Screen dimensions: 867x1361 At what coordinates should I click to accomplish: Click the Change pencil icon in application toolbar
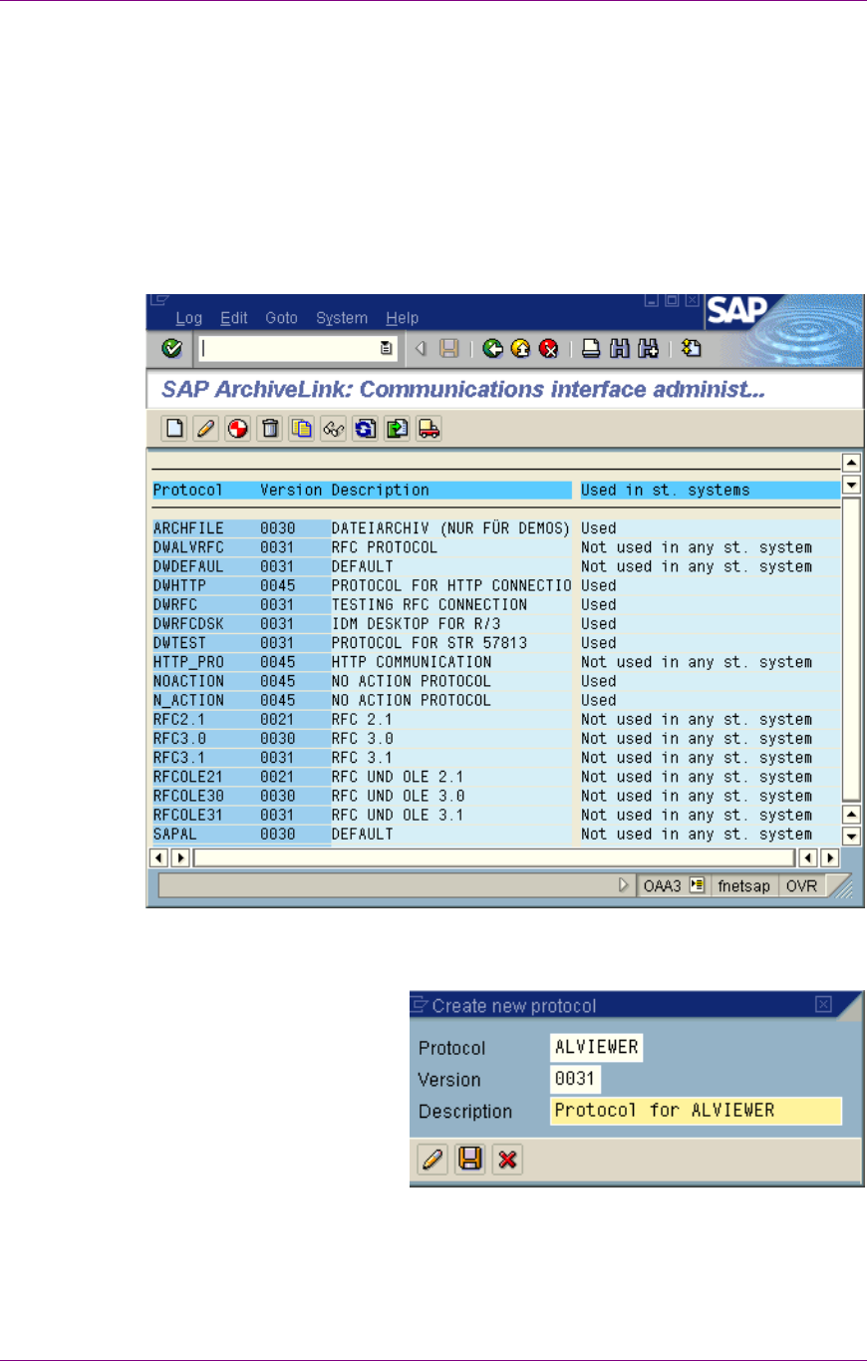(x=206, y=429)
